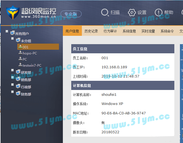
Task: Click the 扫描 label text
Action: (115, 12)
